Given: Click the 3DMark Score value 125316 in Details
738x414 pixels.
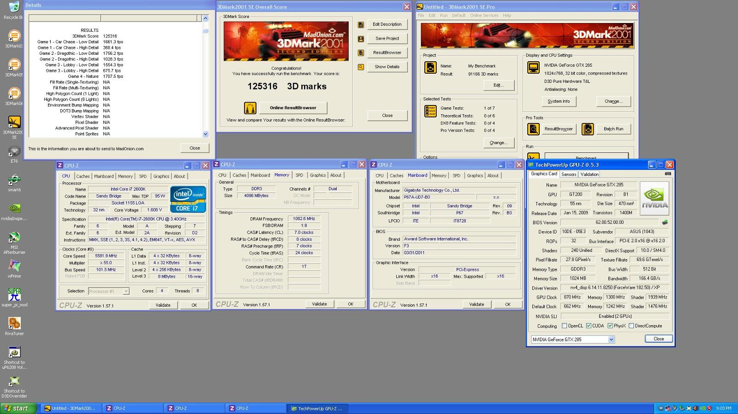Looking at the screenshot, I should point(110,36).
